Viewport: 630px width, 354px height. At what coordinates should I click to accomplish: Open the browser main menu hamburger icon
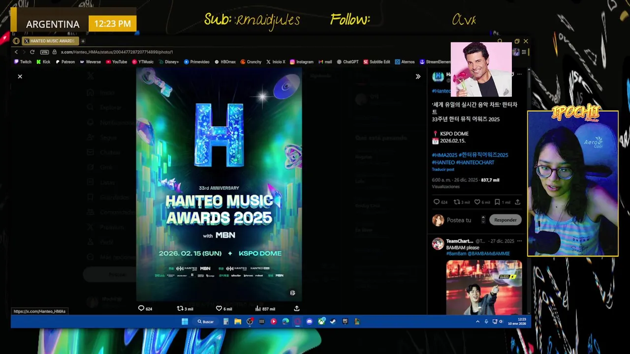(x=524, y=52)
